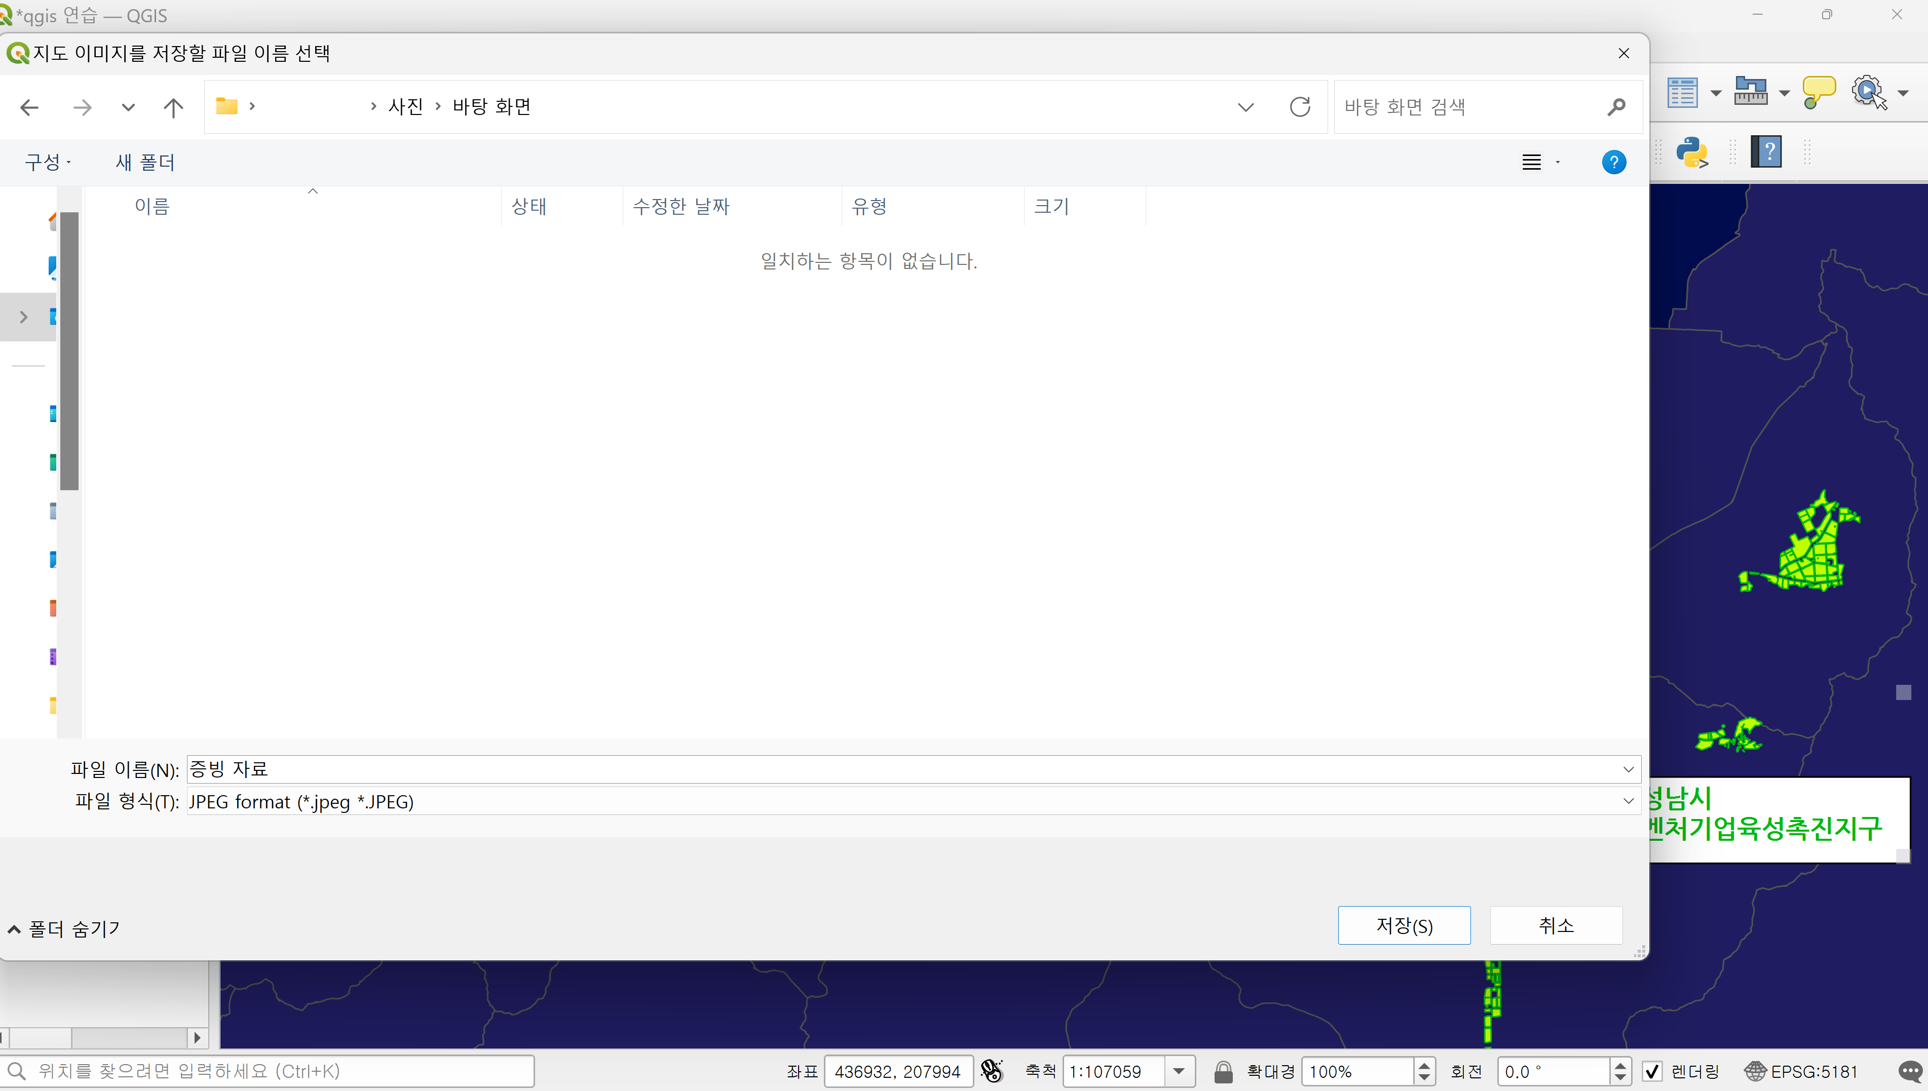Toggle mouse extents display next to coordinates
Viewport: 1928px width, 1091px height.
(x=992, y=1072)
